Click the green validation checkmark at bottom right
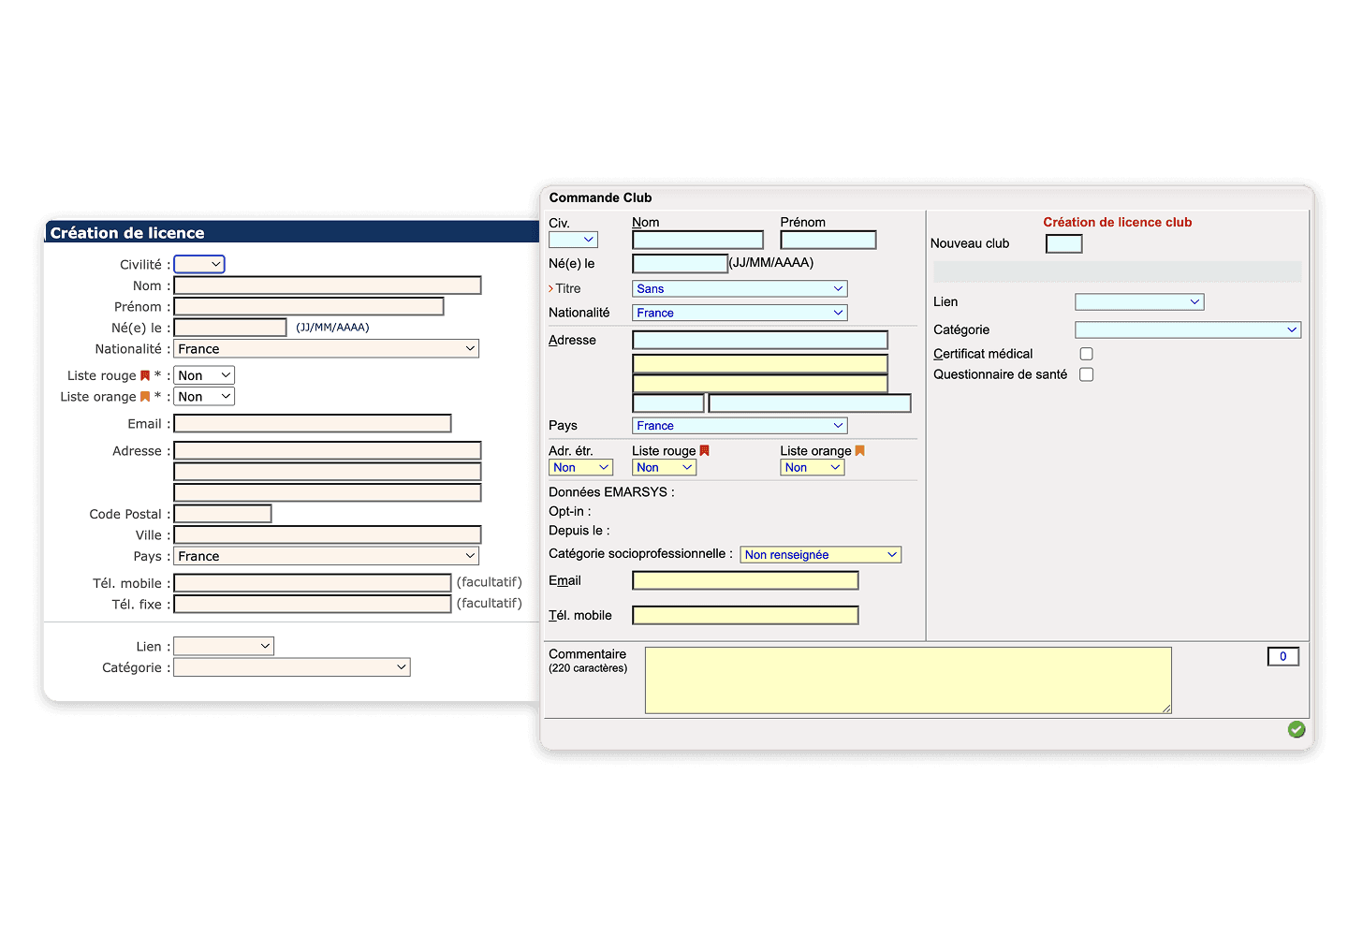The width and height of the screenshot is (1348, 936). (1297, 729)
